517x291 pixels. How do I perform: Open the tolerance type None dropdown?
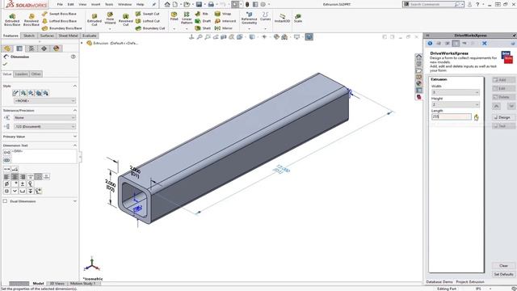pyautogui.click(x=45, y=118)
